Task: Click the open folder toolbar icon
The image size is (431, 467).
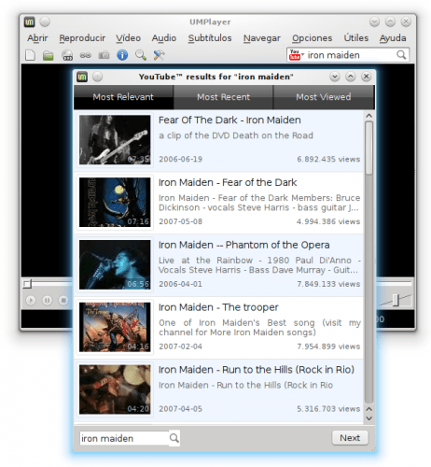Action: coord(49,56)
